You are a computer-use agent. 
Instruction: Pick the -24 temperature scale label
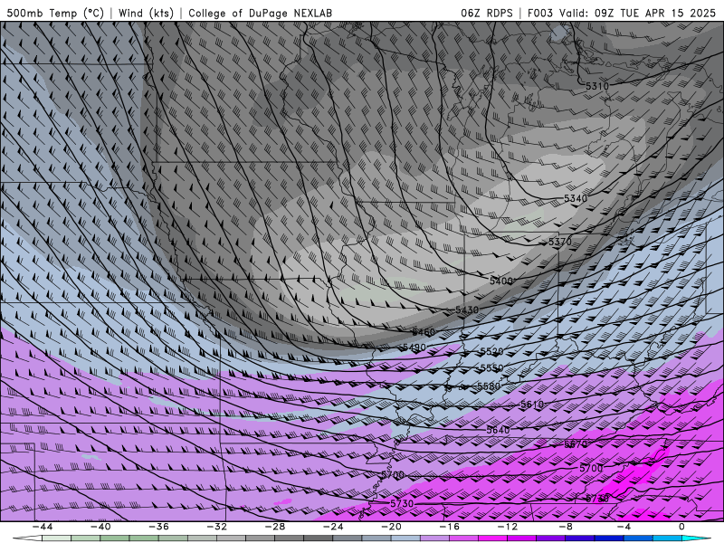pyautogui.click(x=333, y=527)
